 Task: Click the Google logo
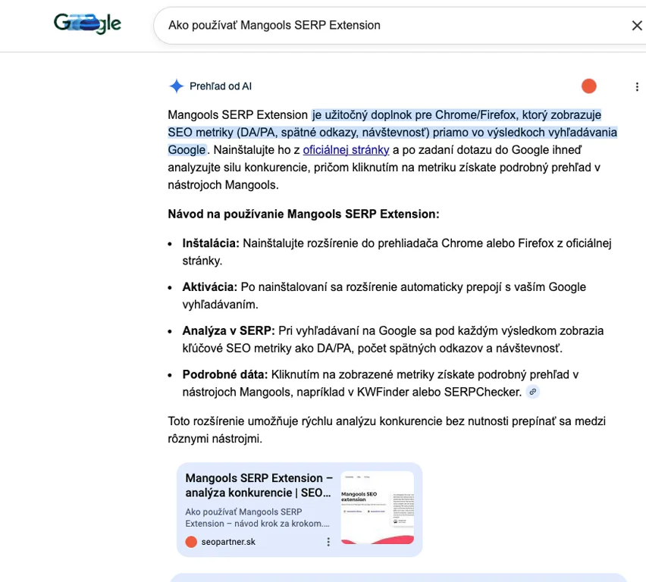point(87,24)
